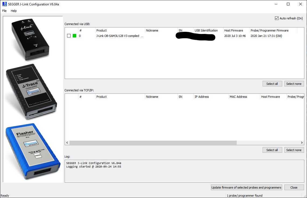Click Select all under Connected via USB

[x=272, y=84]
